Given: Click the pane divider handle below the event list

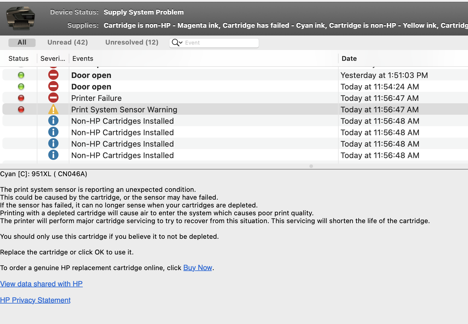Looking at the screenshot, I should point(311,166).
